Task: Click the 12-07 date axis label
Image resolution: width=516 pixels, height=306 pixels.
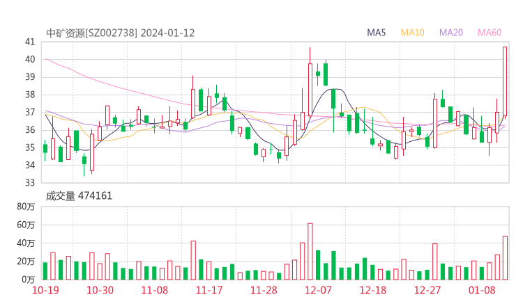Action: [x=318, y=290]
